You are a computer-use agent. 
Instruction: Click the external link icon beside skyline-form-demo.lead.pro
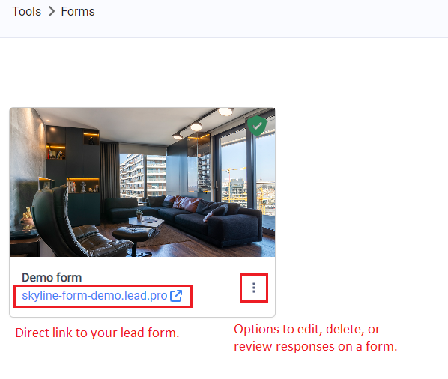pyautogui.click(x=176, y=296)
